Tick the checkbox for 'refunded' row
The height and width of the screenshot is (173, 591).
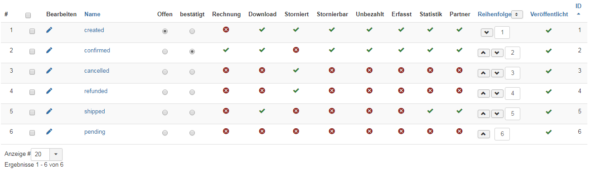32,92
